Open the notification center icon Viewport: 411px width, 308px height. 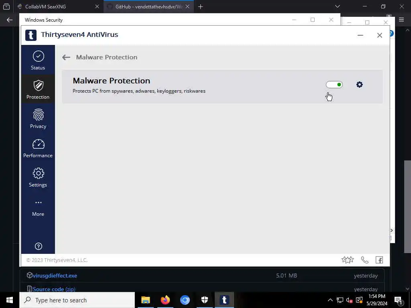[x=398, y=300]
